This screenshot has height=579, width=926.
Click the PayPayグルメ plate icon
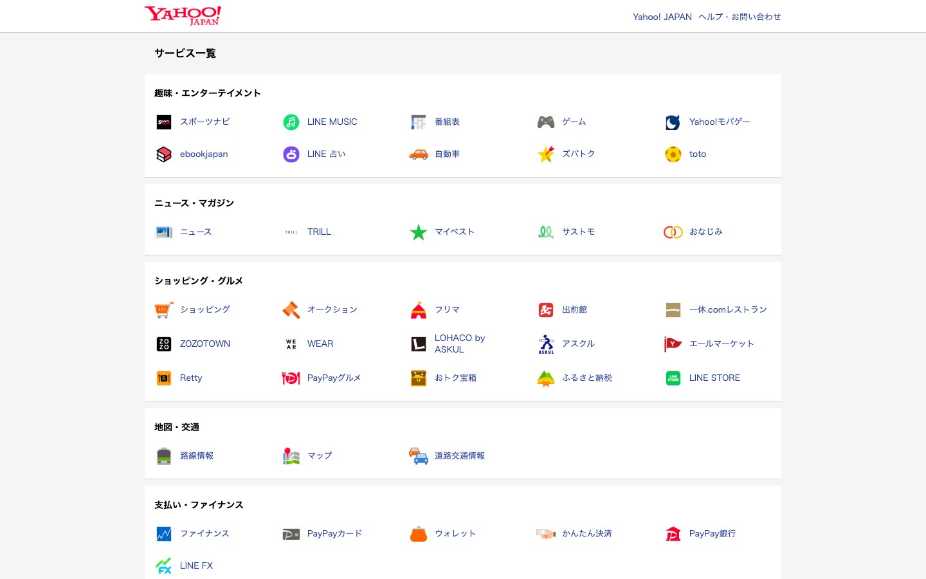(291, 378)
